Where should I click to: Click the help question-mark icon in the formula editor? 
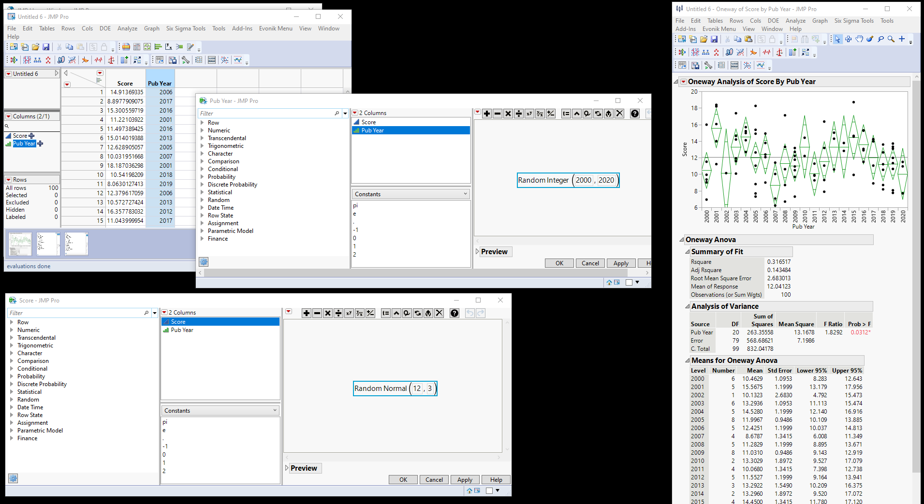coord(634,114)
